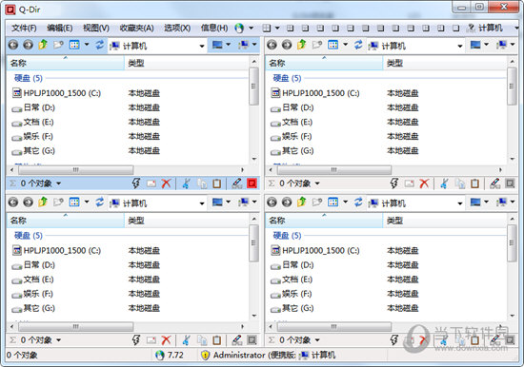Sort by 类型 column in top-left pane
The image size is (524, 367).
pos(187,63)
